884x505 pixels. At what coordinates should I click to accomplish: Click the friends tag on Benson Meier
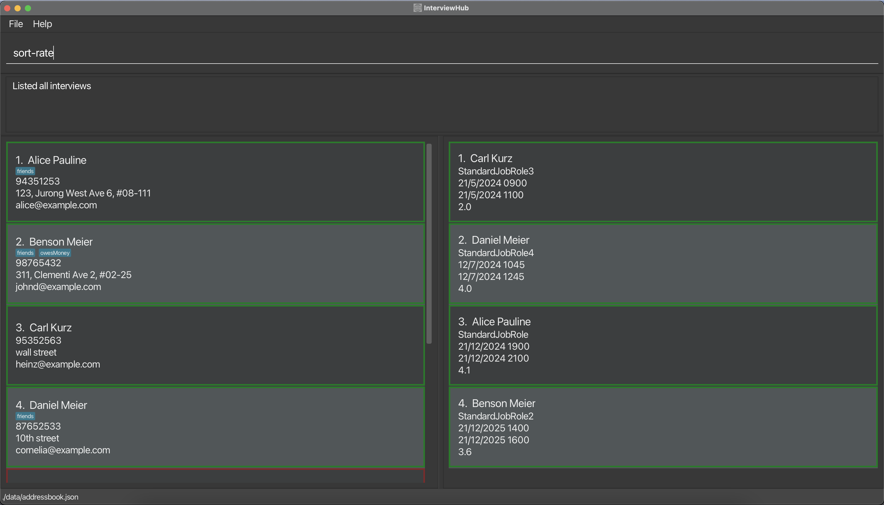(25, 253)
